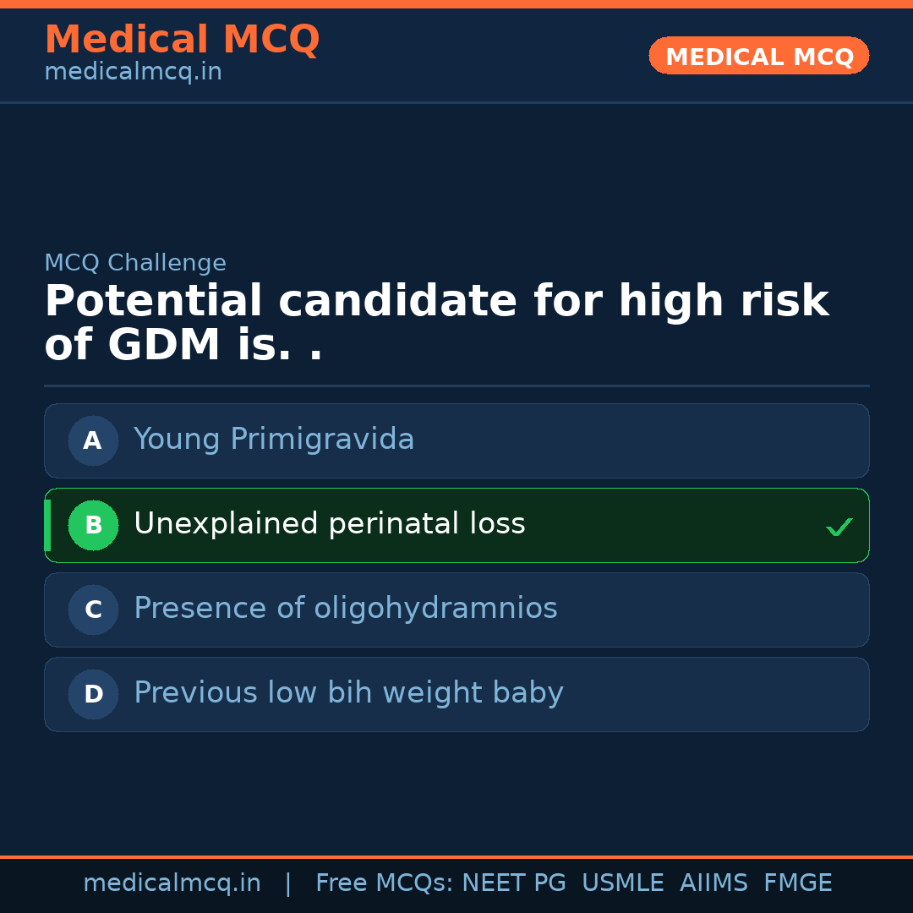Click the green bar left of option B

[x=47, y=525]
